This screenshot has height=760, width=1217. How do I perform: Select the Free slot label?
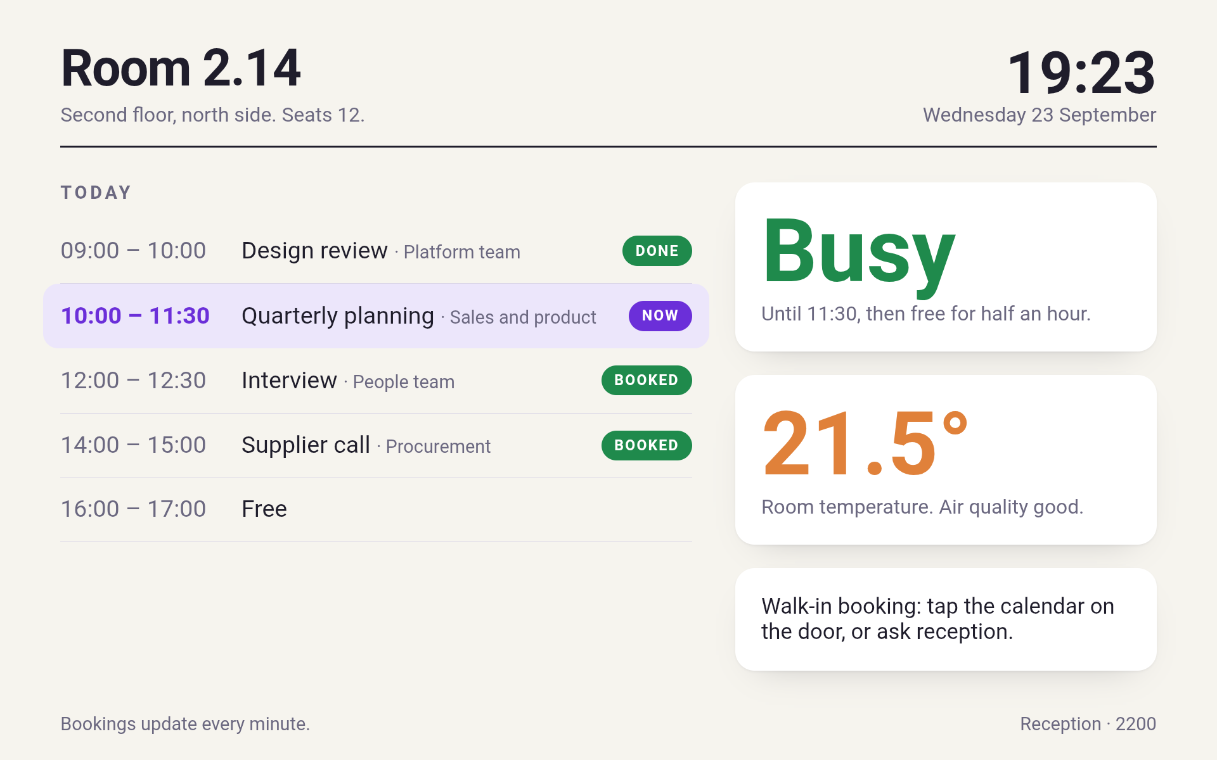click(x=264, y=509)
